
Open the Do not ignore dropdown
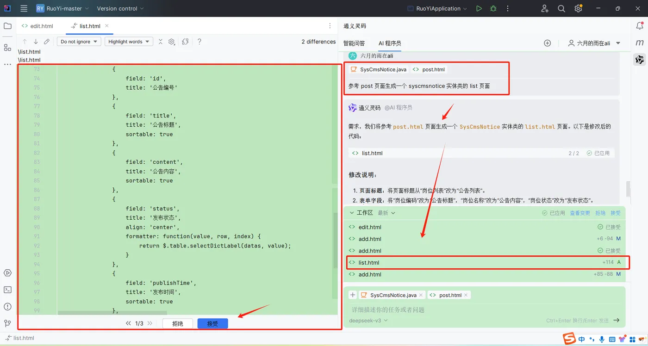click(79, 42)
